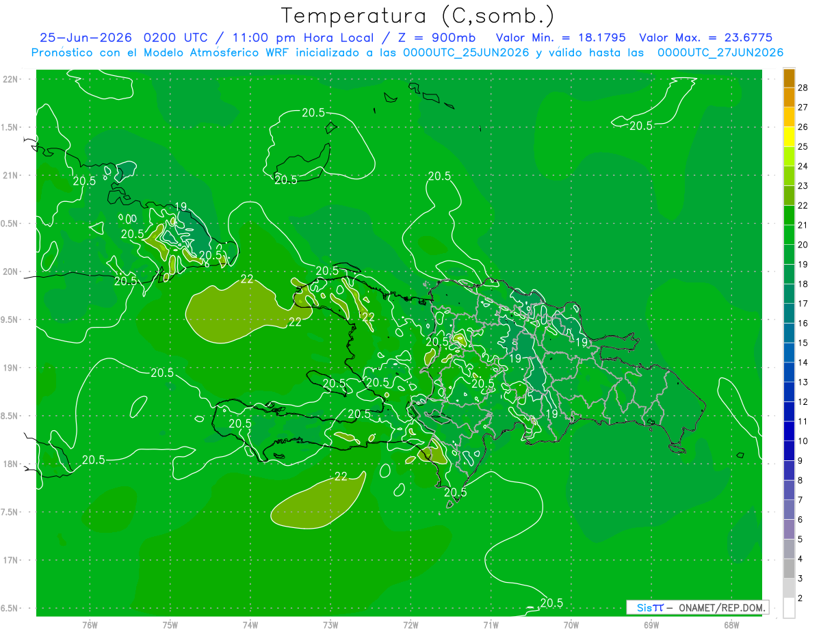Click the '21N' latitude axis label
Screen dimensions: 821x634
tap(11, 176)
